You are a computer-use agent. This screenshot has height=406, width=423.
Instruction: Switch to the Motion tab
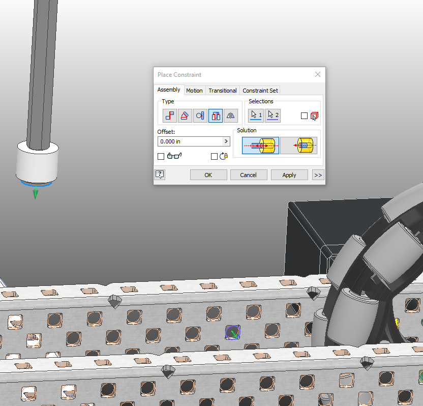[x=194, y=91]
